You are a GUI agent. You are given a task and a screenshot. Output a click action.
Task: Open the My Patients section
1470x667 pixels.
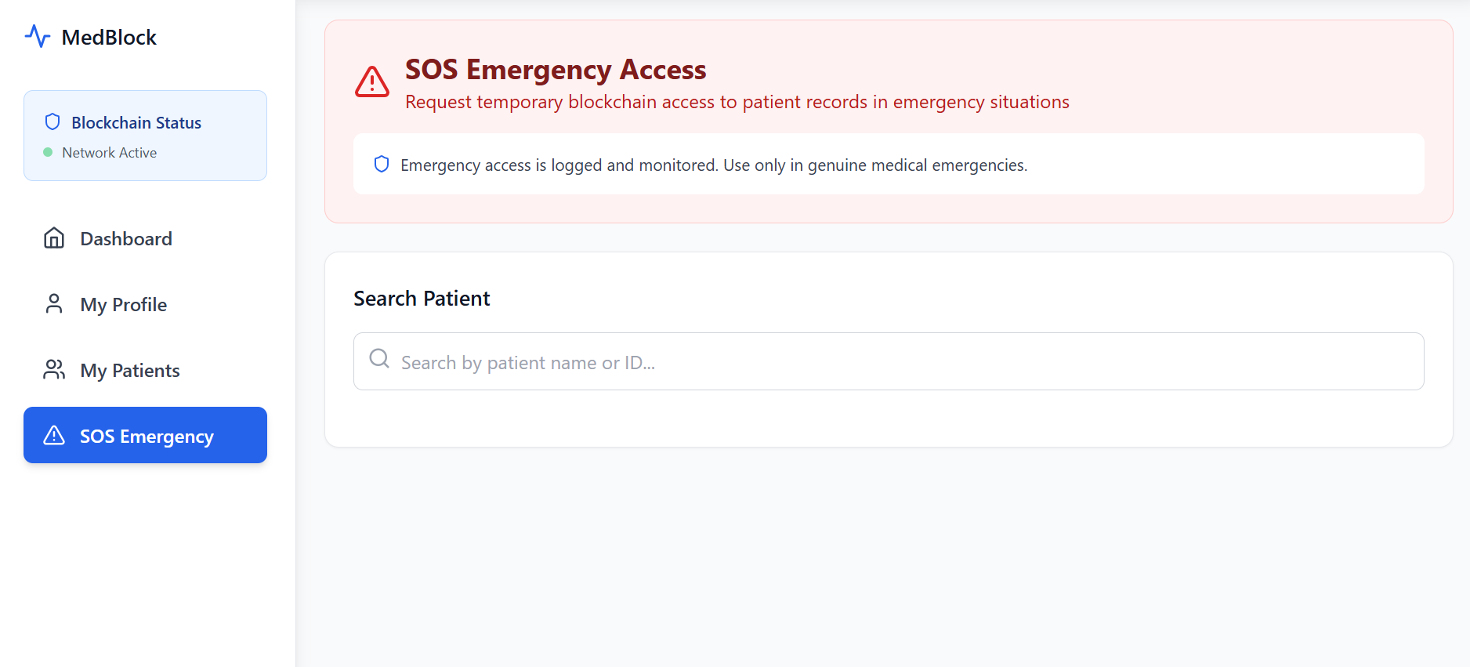pos(130,370)
